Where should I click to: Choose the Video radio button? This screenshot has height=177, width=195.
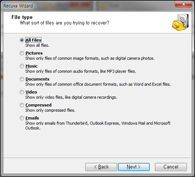[x=22, y=92]
